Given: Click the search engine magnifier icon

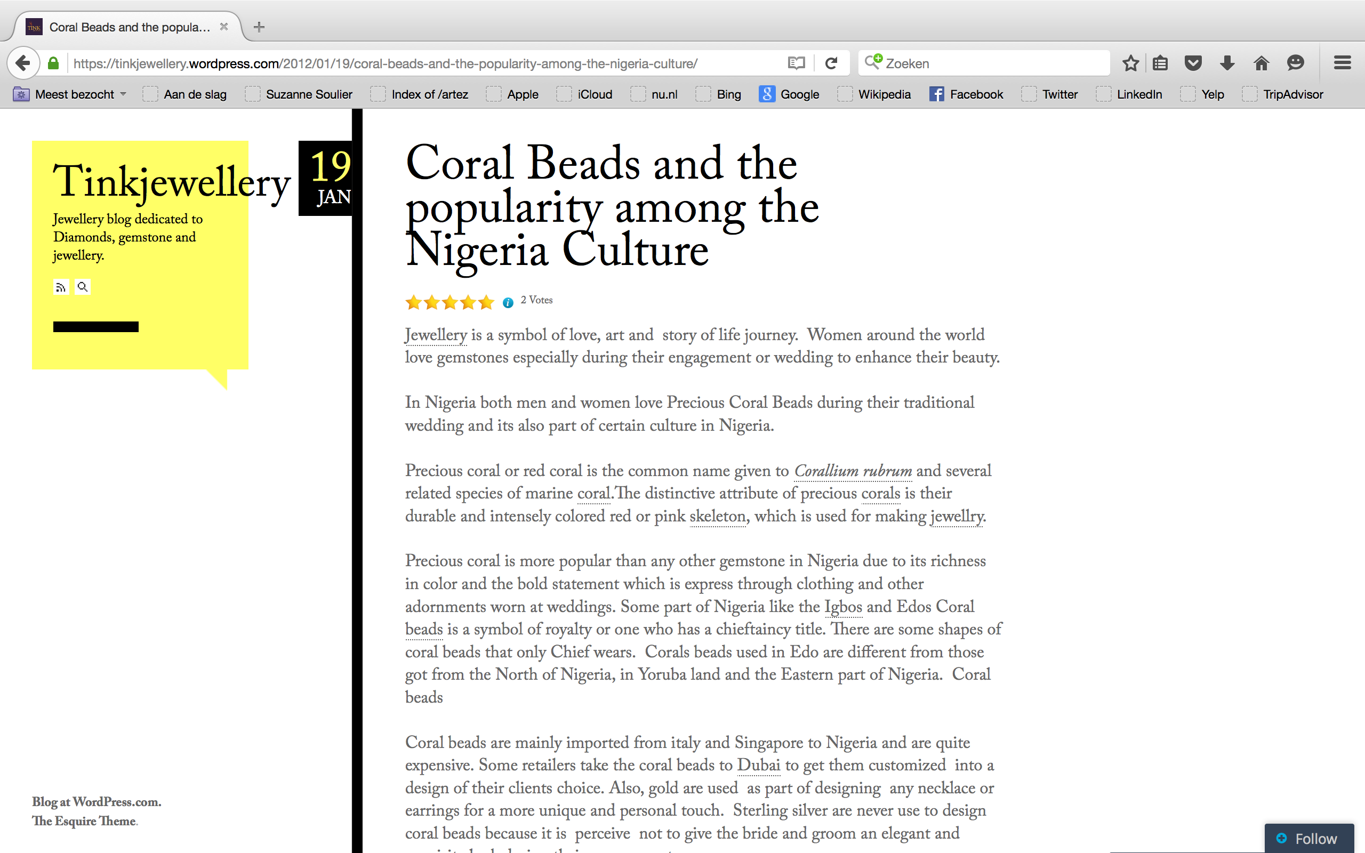Looking at the screenshot, I should [x=873, y=61].
